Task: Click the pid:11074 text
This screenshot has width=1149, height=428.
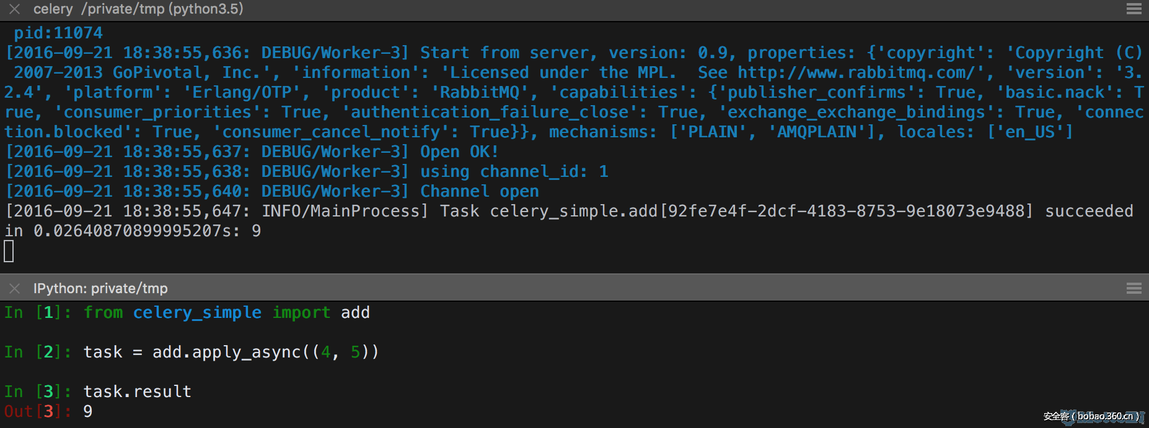Action: pyautogui.click(x=58, y=33)
